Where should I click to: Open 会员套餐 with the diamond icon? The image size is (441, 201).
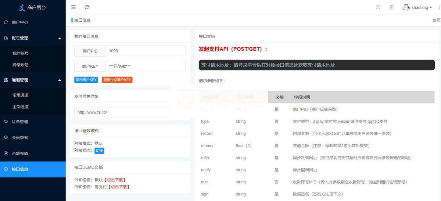pyautogui.click(x=20, y=138)
